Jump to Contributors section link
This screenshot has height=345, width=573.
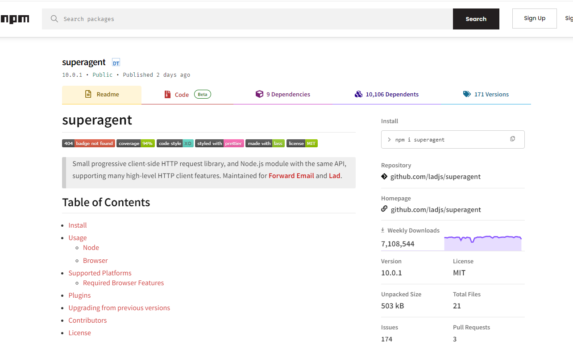(87, 320)
